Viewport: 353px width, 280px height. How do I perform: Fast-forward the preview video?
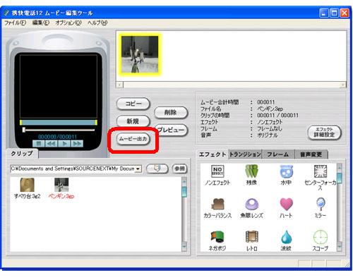[x=77, y=143]
